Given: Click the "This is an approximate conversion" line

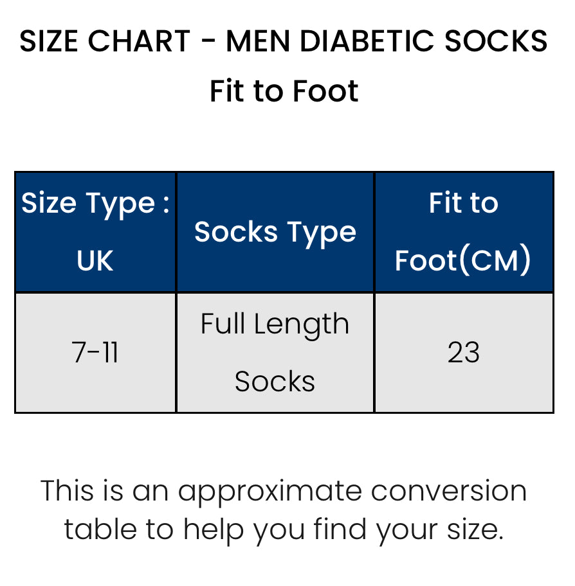Looking at the screenshot, I should [284, 492].
